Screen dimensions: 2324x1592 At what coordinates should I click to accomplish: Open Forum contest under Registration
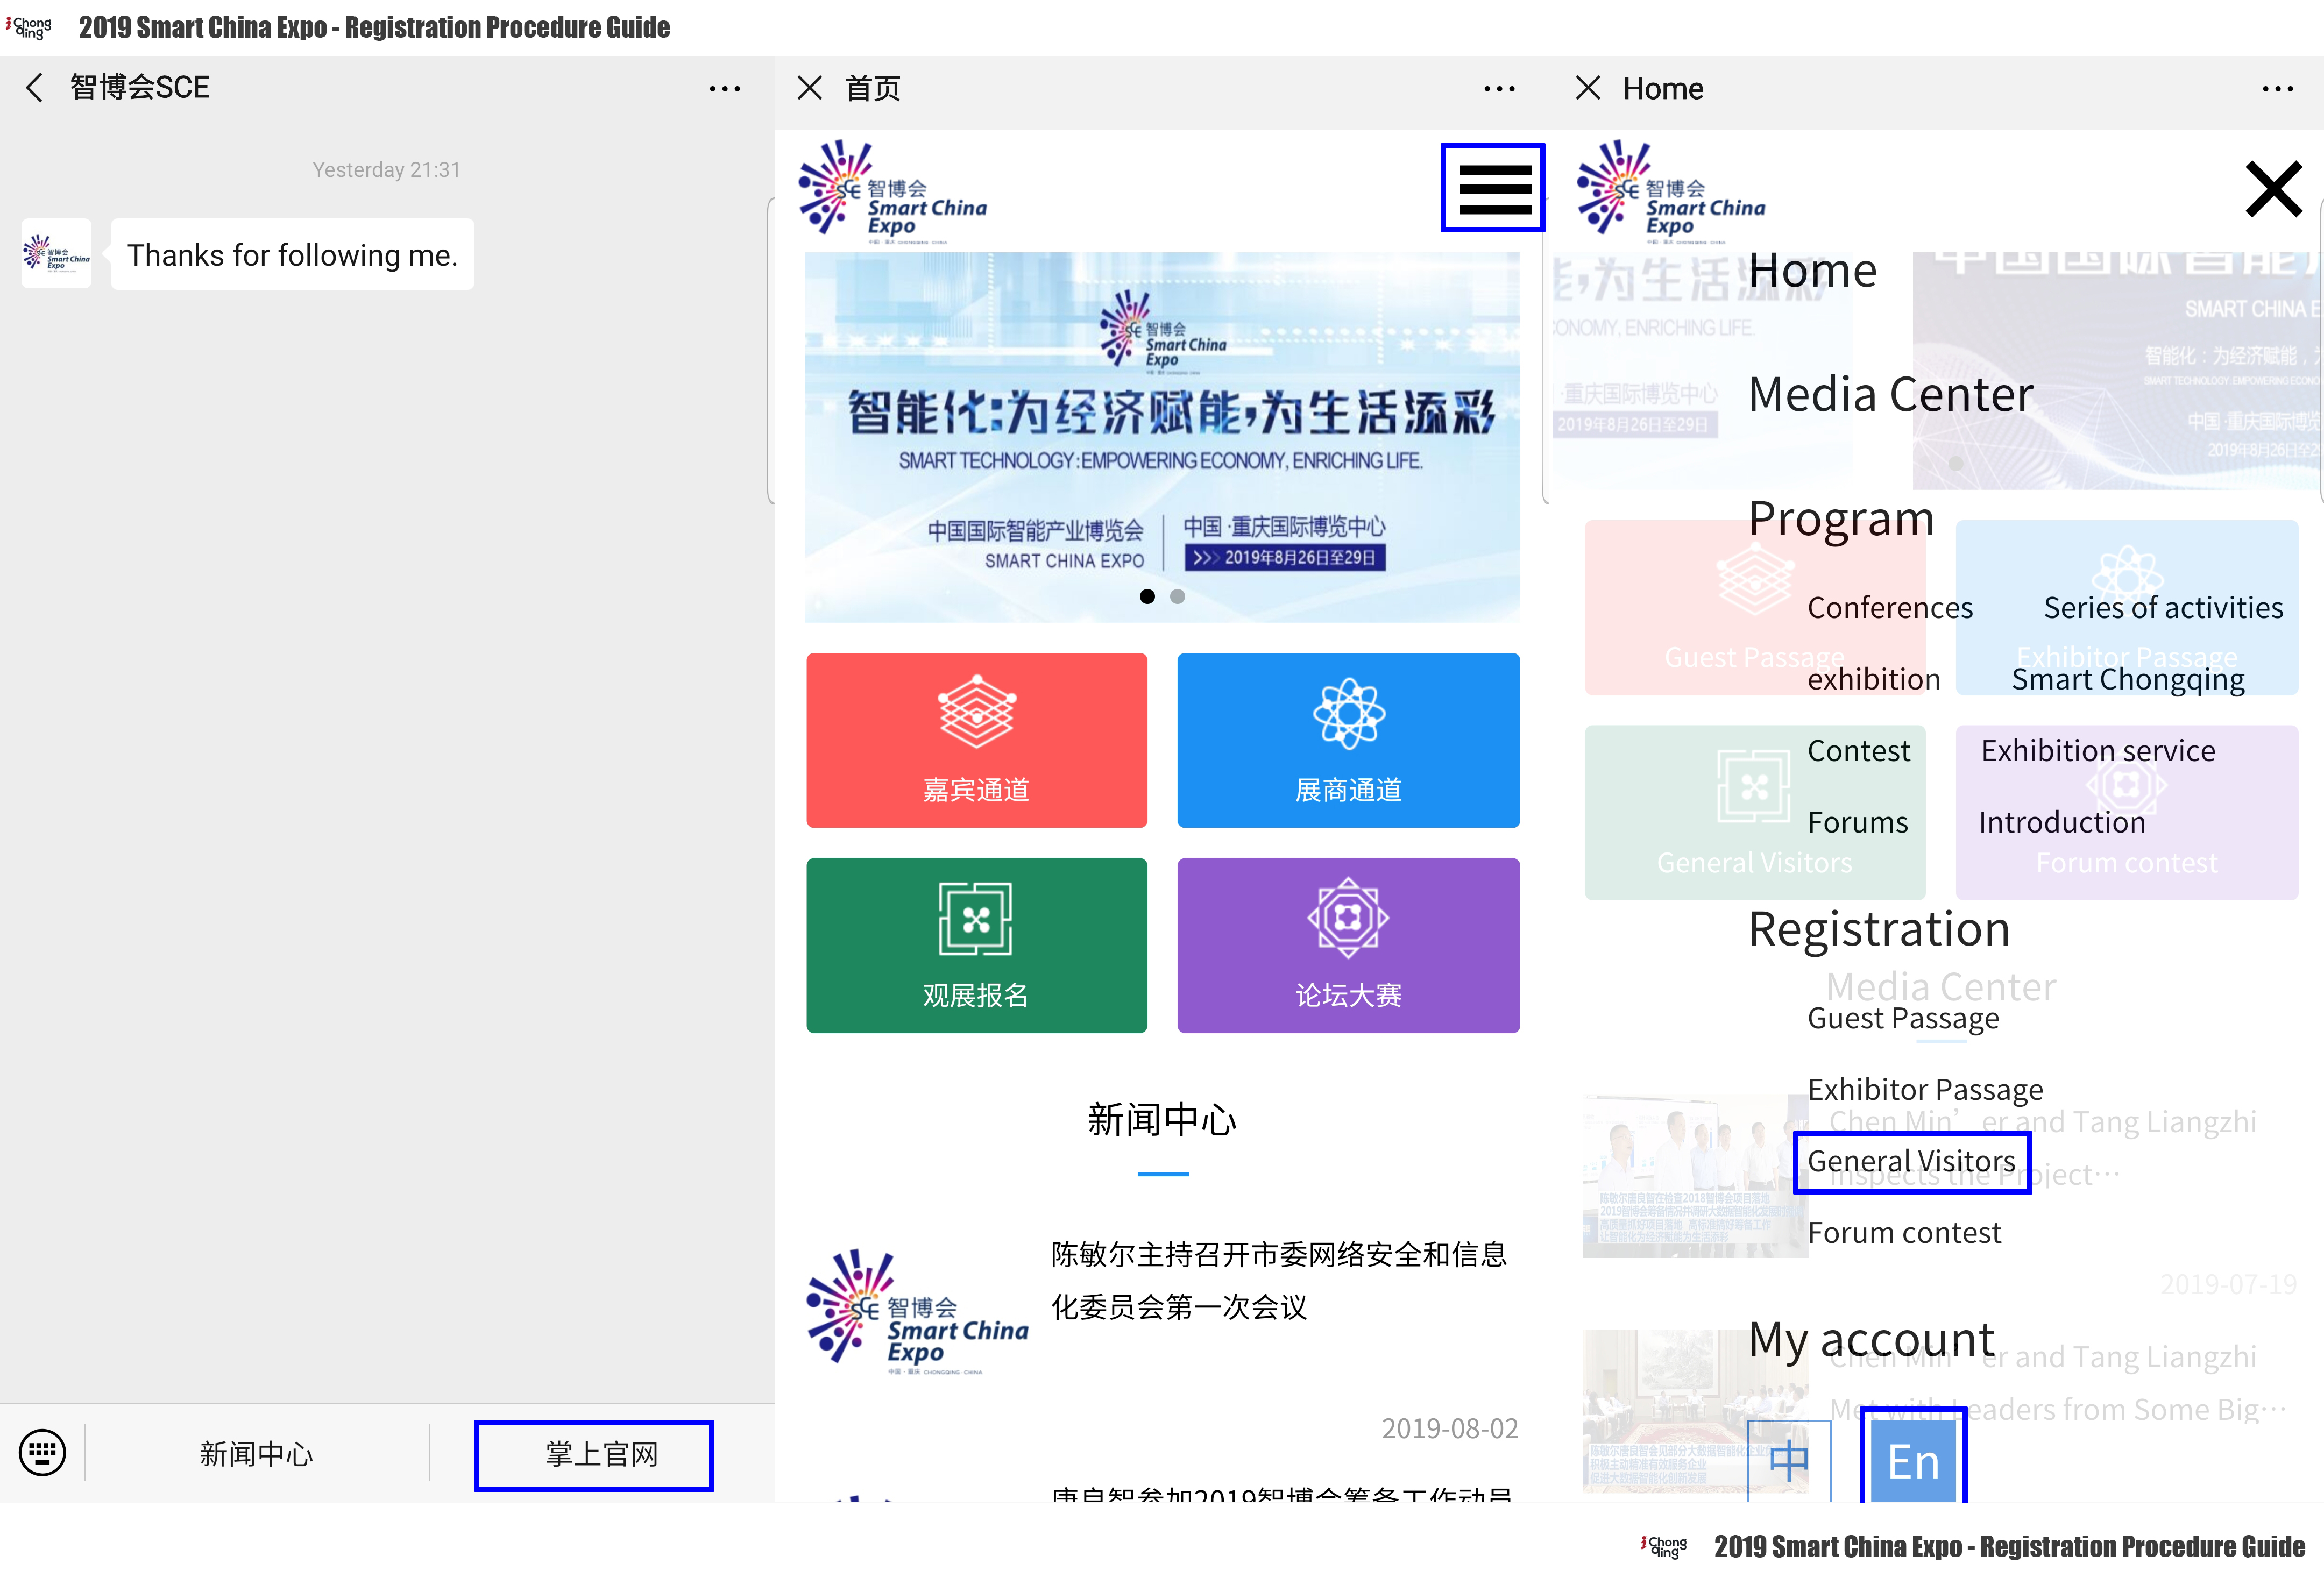tap(1904, 1233)
